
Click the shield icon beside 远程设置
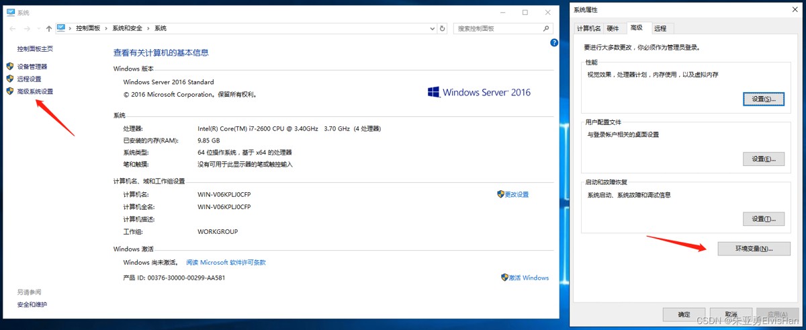pos(10,79)
